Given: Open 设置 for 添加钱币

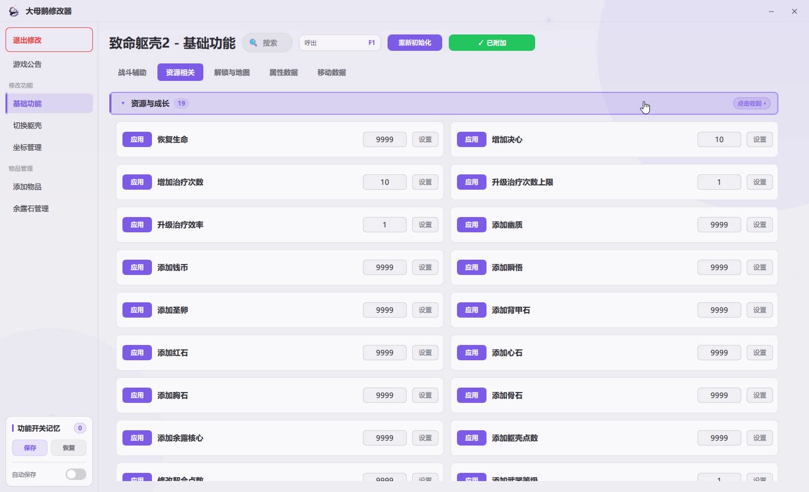Looking at the screenshot, I should tap(425, 267).
